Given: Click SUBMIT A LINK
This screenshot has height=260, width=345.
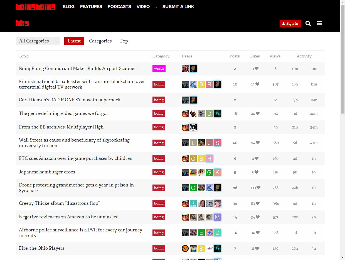Looking at the screenshot, I should tap(178, 7).
